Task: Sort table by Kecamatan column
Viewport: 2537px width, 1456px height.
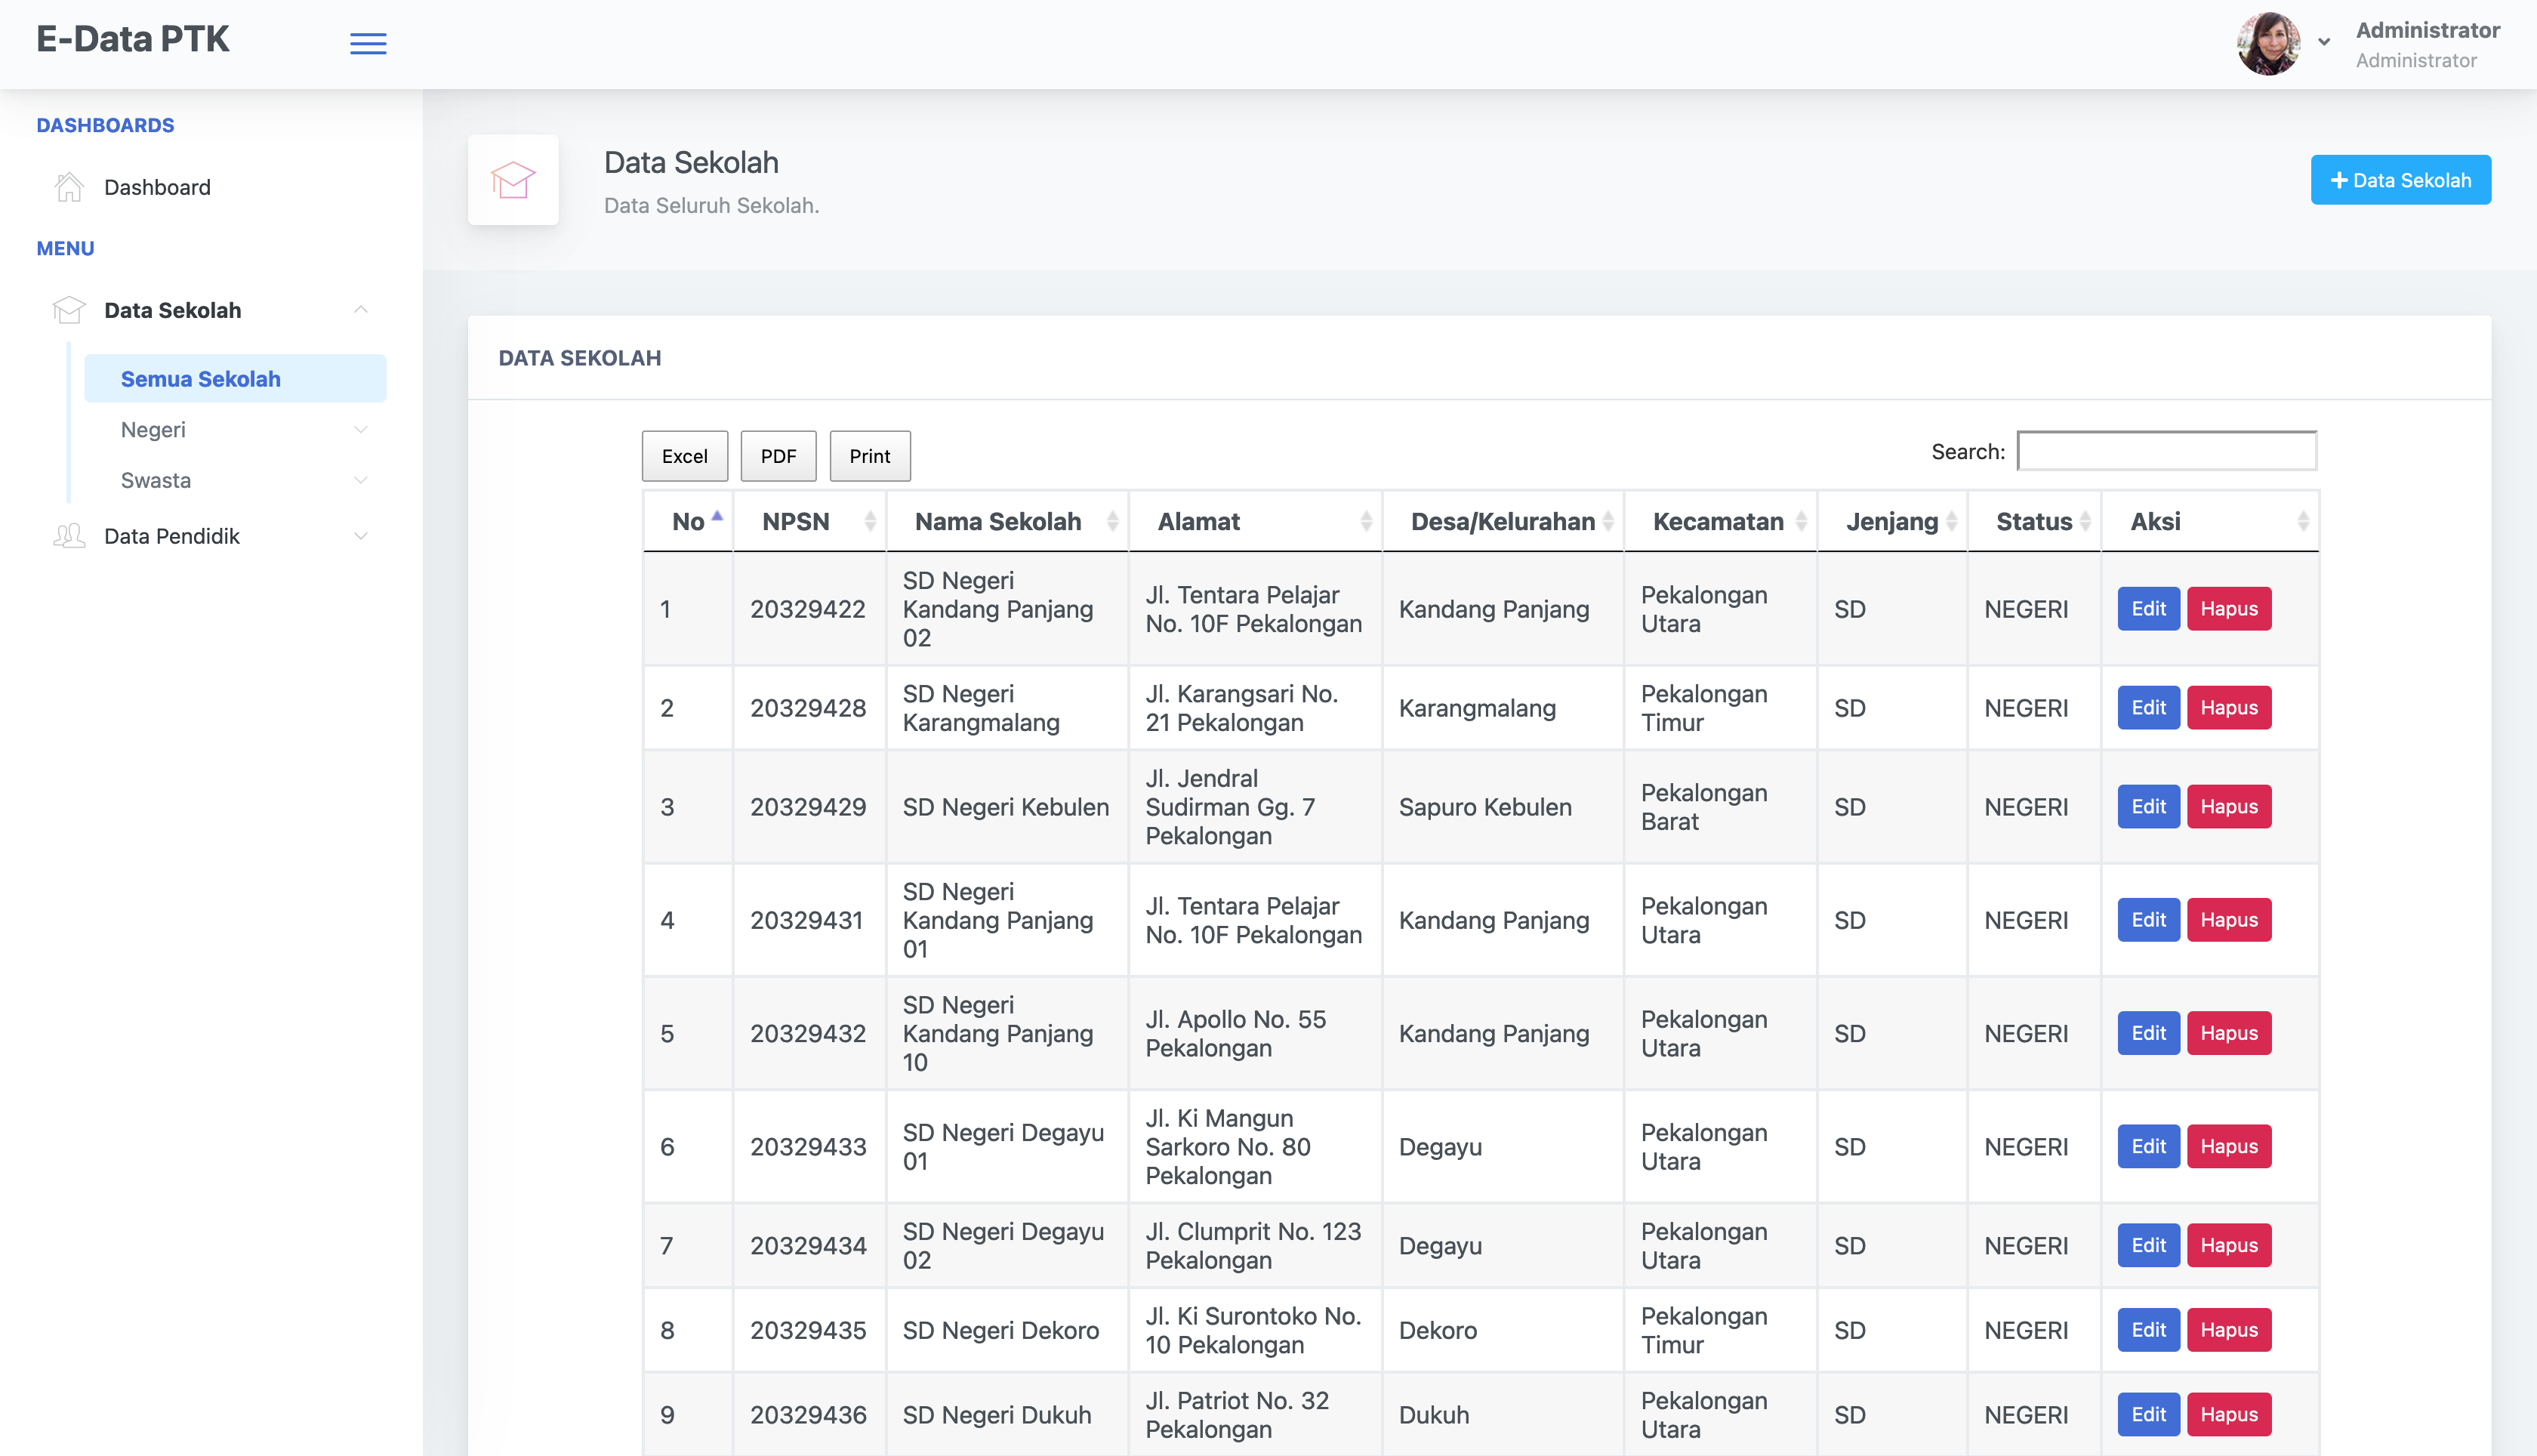Action: point(1720,521)
